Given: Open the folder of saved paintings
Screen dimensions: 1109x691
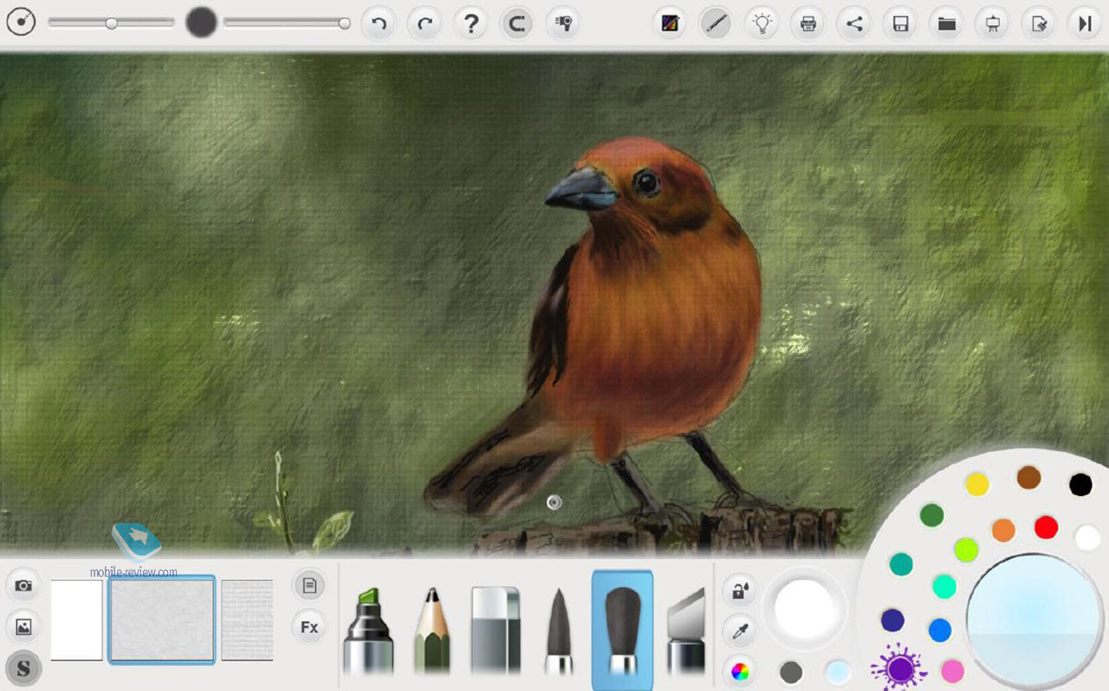Looking at the screenshot, I should (x=947, y=23).
